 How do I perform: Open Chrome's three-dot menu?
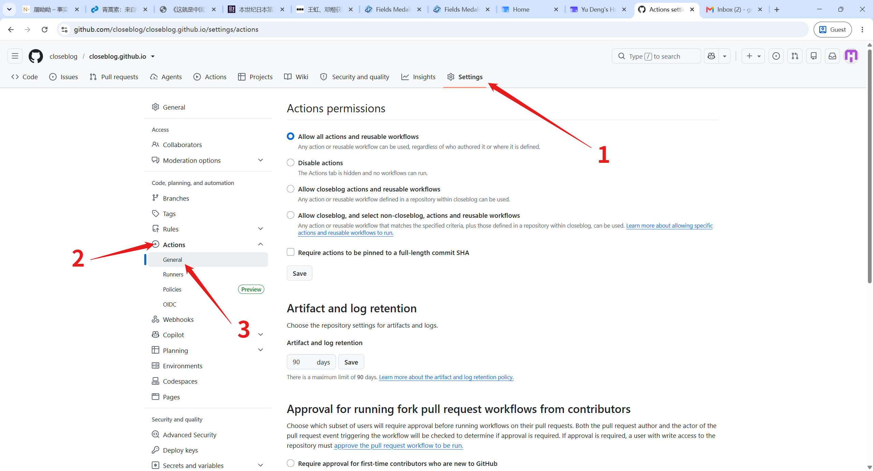(x=862, y=29)
